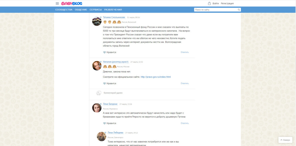Click the search magnifier icon

[239, 10]
